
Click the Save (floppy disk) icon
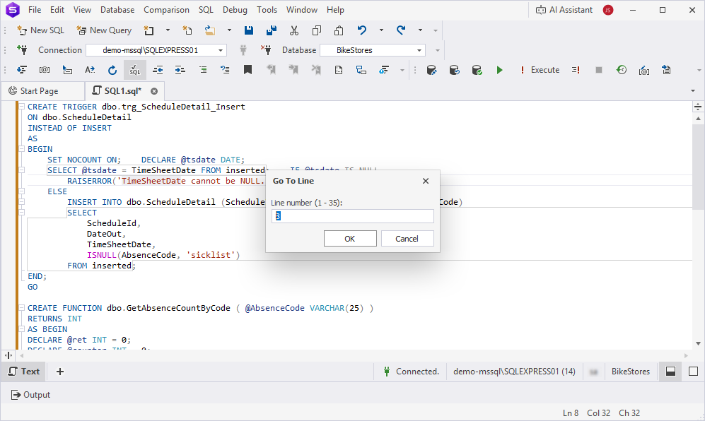tap(249, 30)
